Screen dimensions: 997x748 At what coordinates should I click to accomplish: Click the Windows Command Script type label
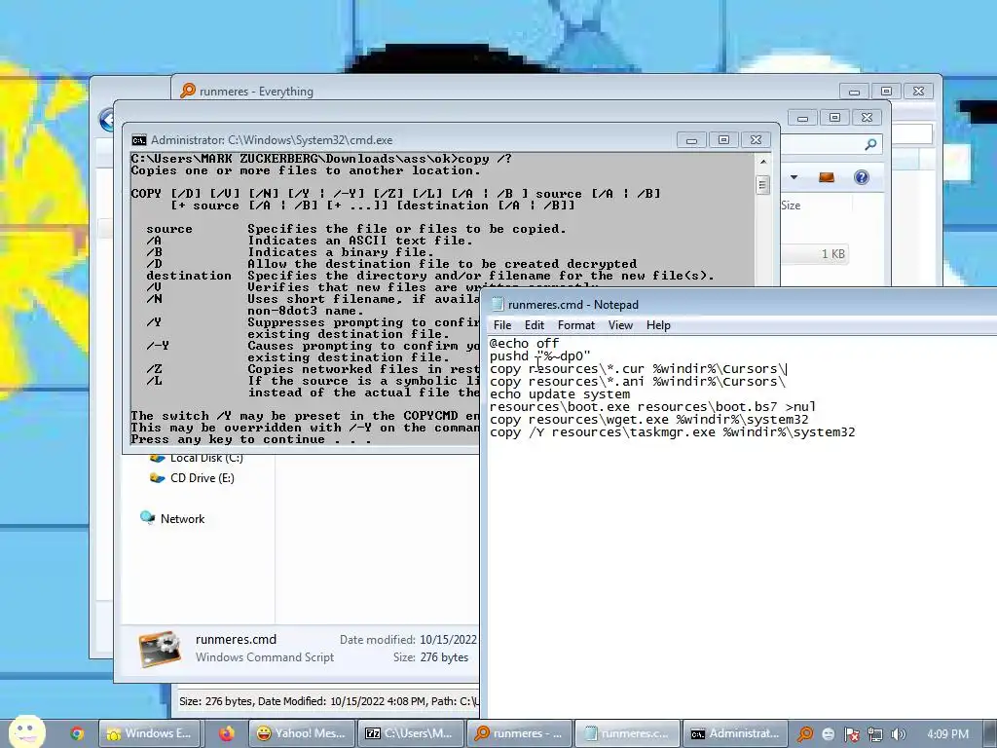pyautogui.click(x=265, y=657)
